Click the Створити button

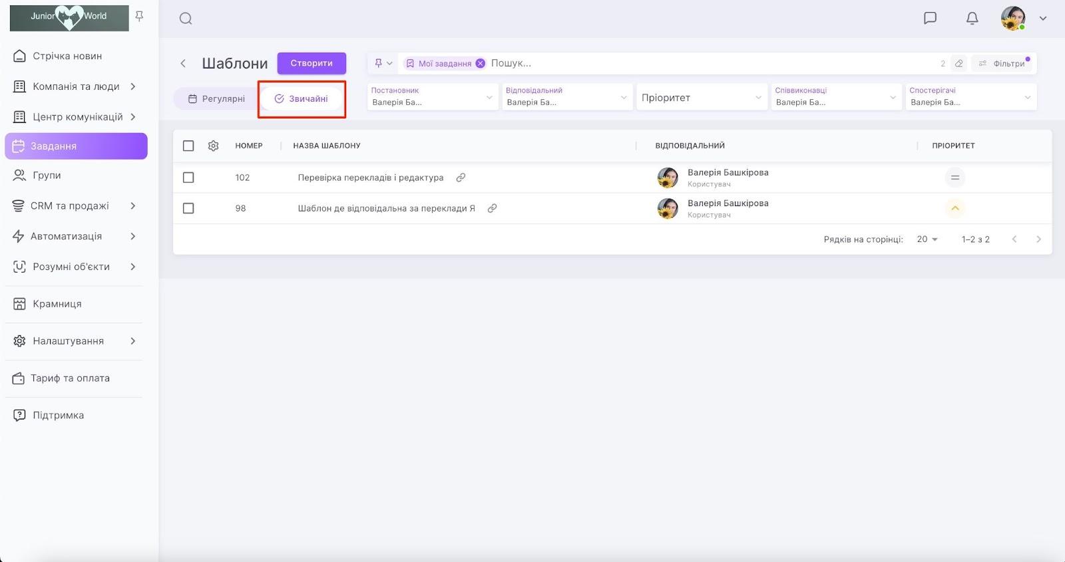point(312,63)
